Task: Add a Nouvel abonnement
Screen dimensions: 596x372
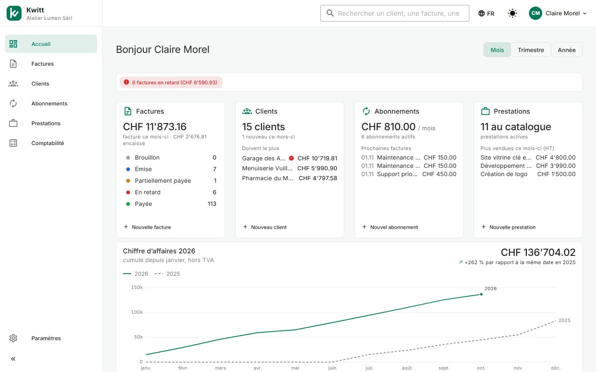Action: coord(390,227)
